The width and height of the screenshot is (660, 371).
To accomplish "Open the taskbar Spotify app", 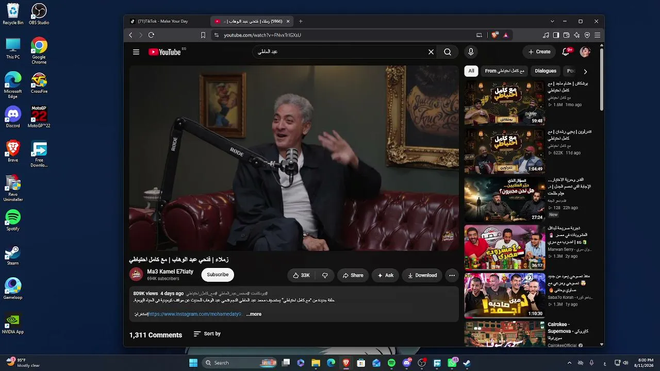I will coord(391,363).
